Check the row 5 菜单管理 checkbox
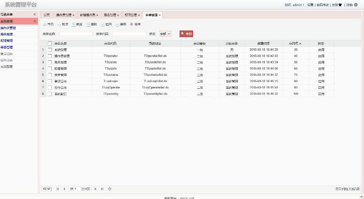 pos(50,75)
